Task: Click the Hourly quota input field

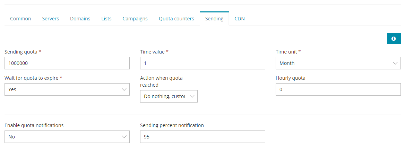Action: coord(338,89)
